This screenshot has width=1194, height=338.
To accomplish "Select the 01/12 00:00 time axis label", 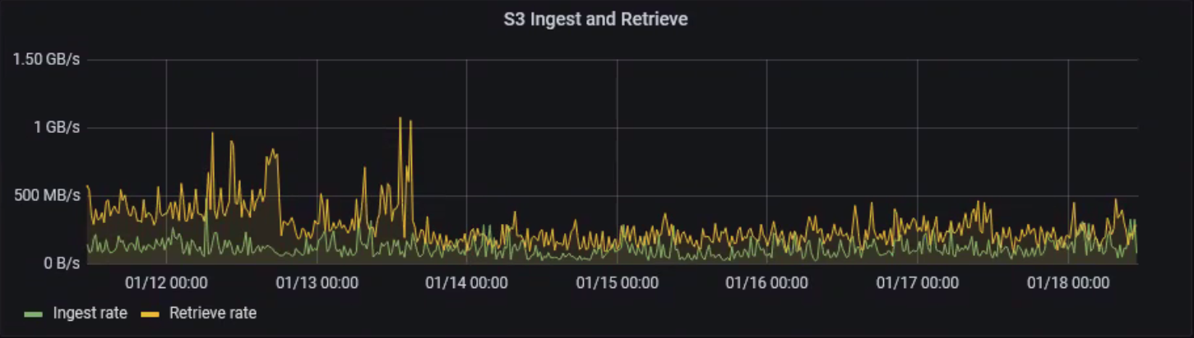I will (166, 283).
